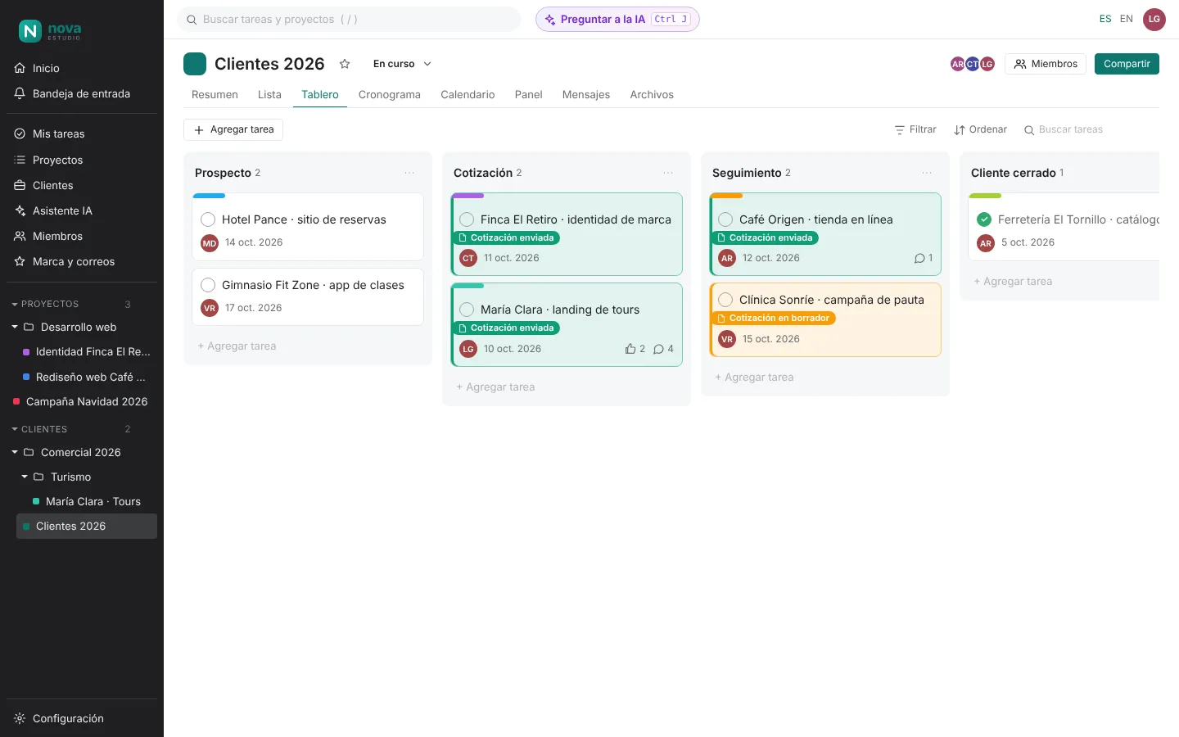Click the CT avatar on Finca El Retiro
The width and height of the screenshot is (1179, 737).
pyautogui.click(x=468, y=259)
